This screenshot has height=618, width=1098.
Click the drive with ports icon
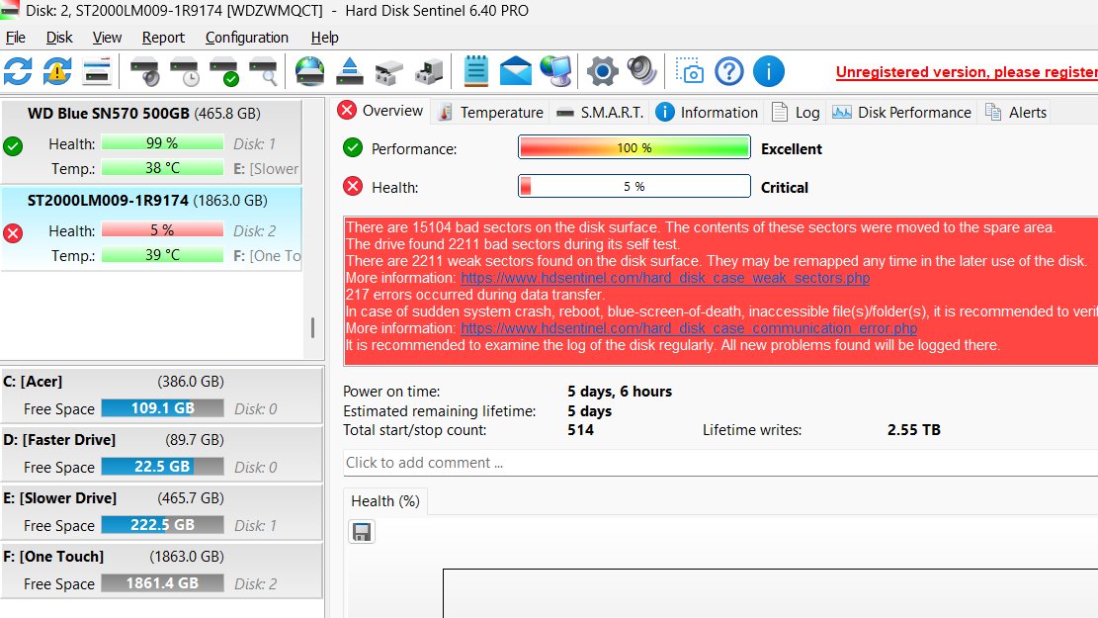tap(429, 71)
